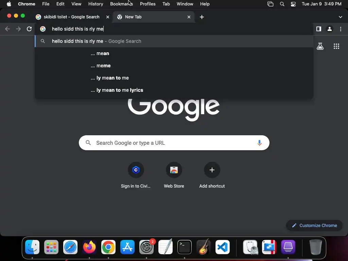
Task: Open Control Center in menu bar
Action: tap(293, 4)
